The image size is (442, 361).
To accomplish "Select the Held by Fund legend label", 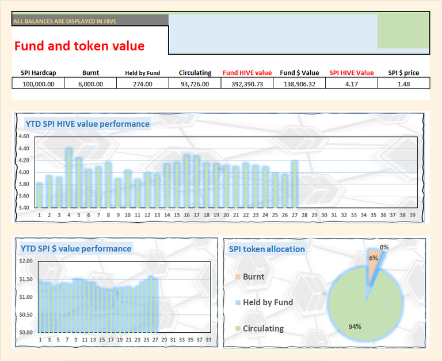I will (x=268, y=302).
